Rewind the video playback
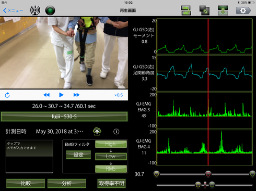Viewport: 256px width, 191px height. (46, 95)
